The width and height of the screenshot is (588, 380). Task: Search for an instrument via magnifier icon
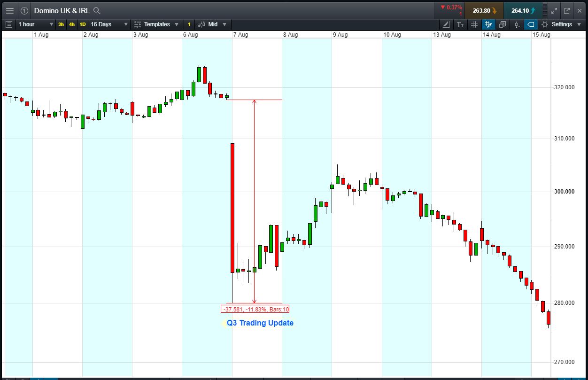[97, 10]
